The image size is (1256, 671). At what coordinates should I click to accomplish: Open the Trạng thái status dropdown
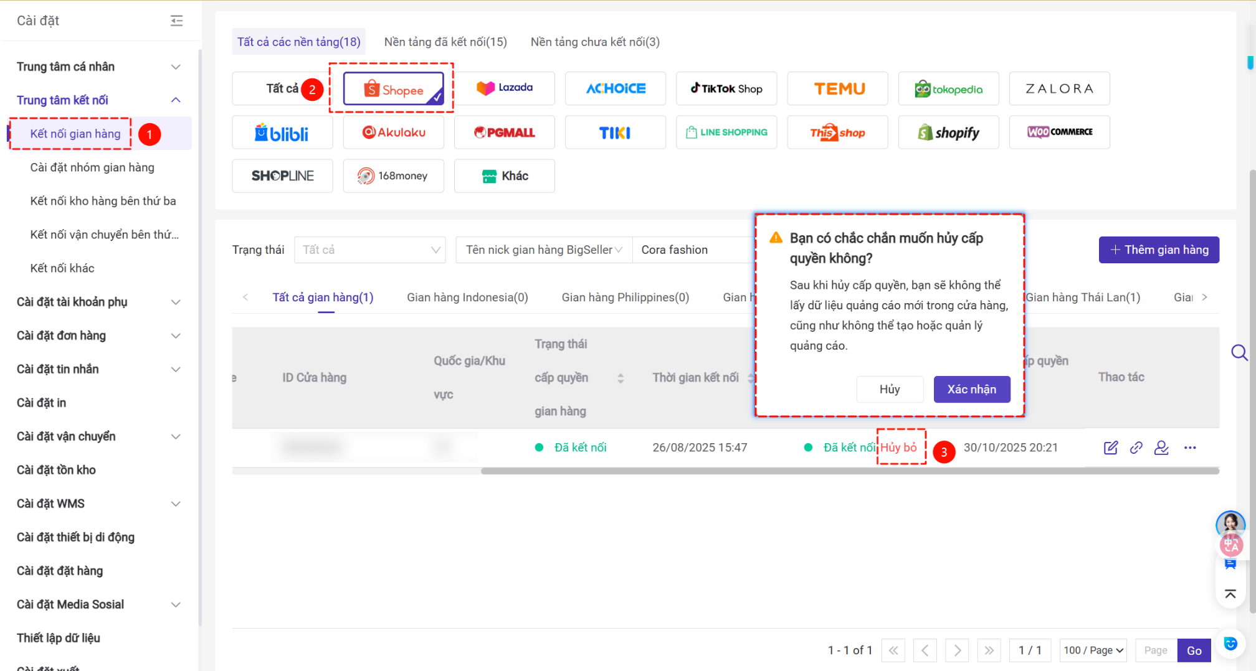coord(370,250)
